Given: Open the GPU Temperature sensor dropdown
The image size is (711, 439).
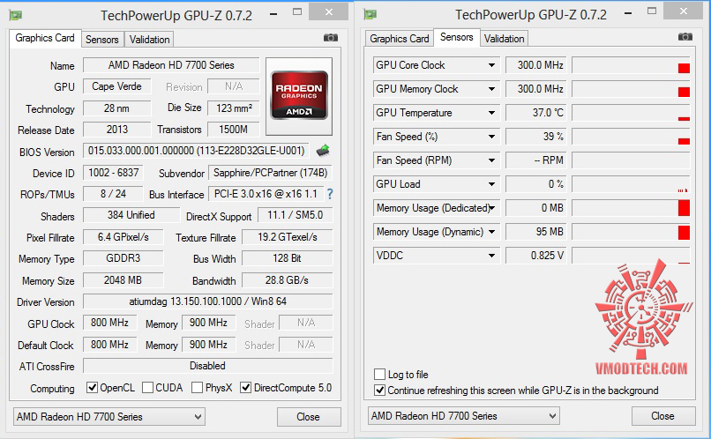Looking at the screenshot, I should [x=491, y=113].
